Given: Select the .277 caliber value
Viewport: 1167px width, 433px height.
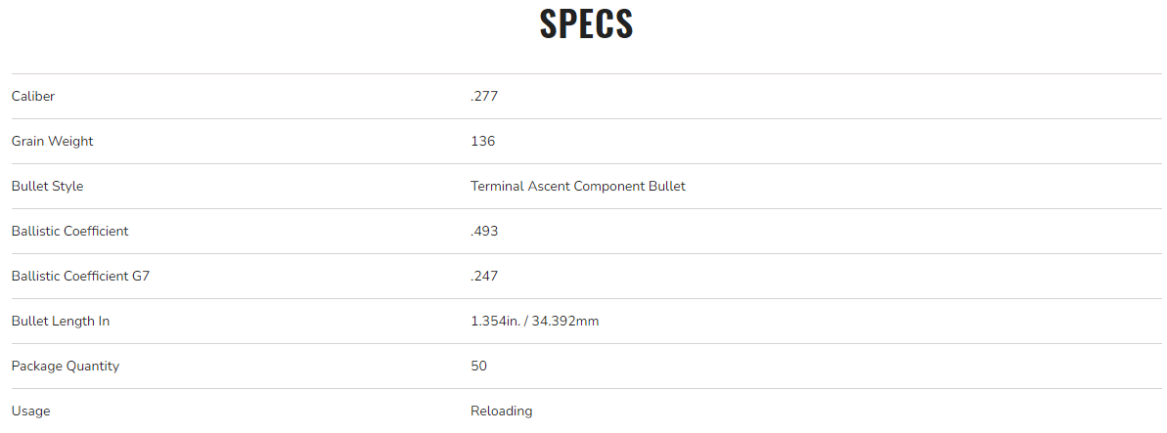Looking at the screenshot, I should 485,96.
